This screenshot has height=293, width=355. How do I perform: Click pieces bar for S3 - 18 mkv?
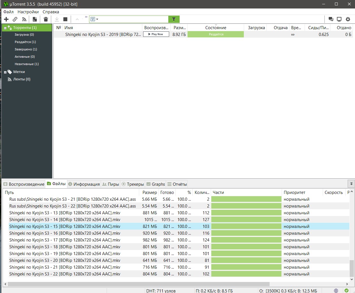point(246,247)
